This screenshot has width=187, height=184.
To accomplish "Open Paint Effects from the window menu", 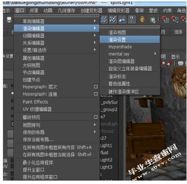I will (x=57, y=102).
